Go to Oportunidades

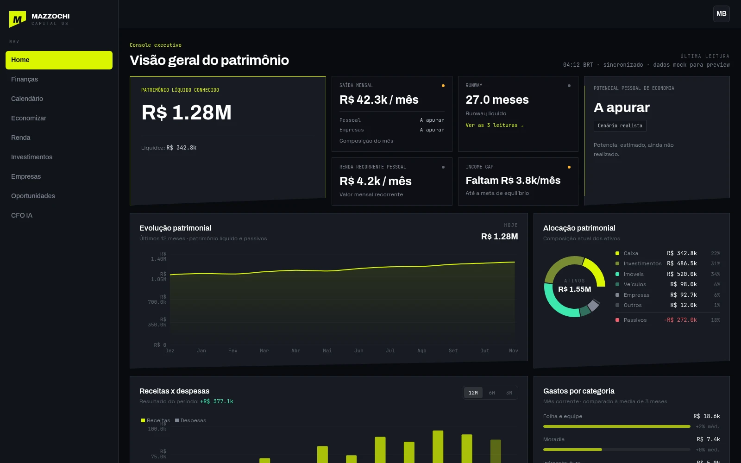[59, 196]
